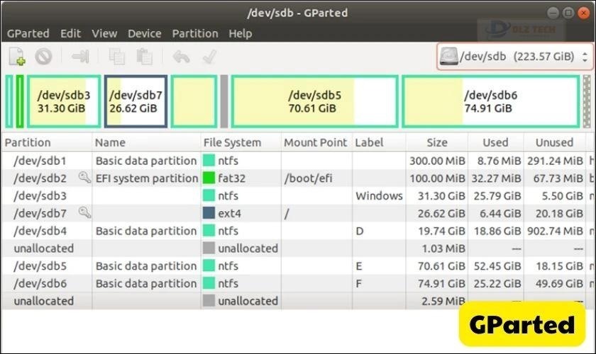Click the Copy partition toolbar icon
The image size is (596, 354).
116,57
